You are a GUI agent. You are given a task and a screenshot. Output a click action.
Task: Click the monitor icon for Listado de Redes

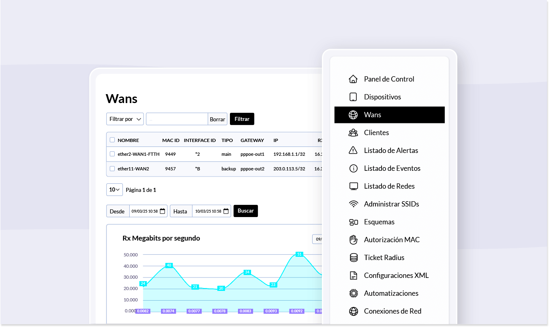tap(353, 186)
